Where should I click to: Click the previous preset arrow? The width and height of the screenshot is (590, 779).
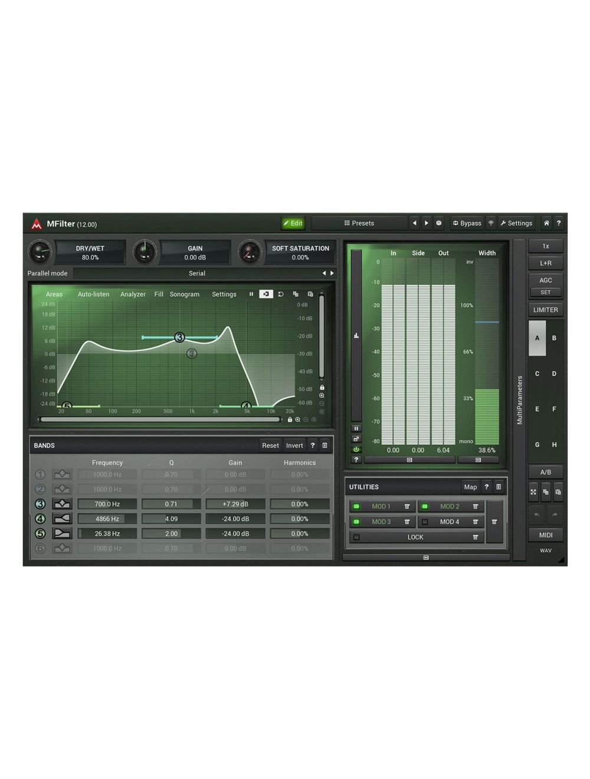click(x=415, y=223)
